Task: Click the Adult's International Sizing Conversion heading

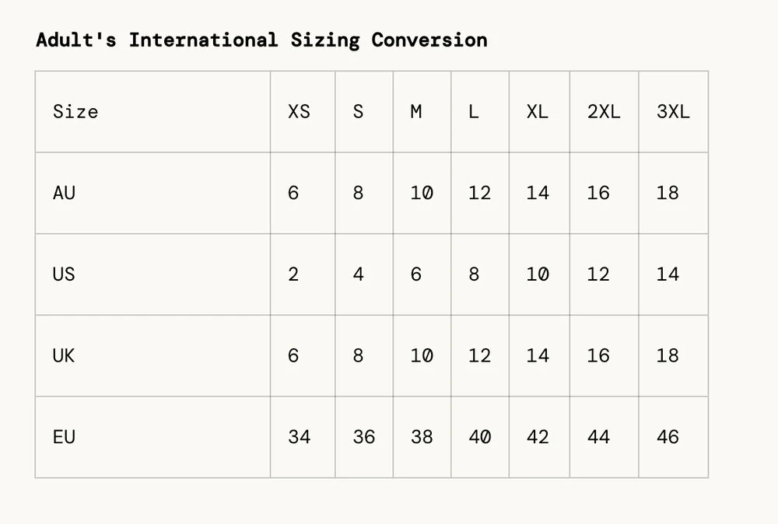Action: point(261,40)
